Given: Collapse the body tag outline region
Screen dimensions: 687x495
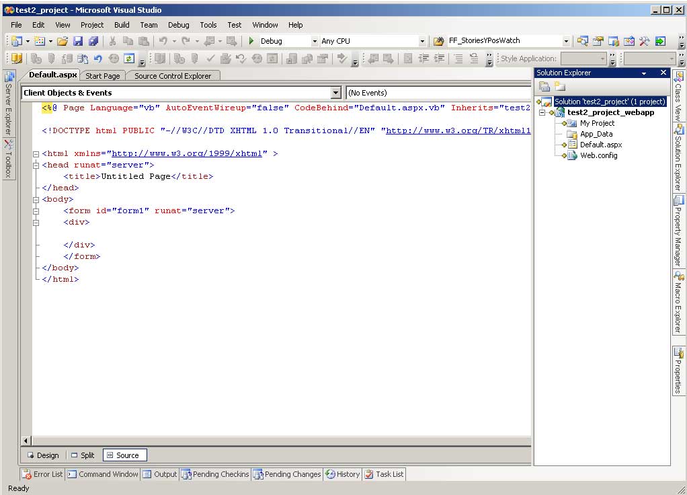Looking at the screenshot, I should [36, 200].
